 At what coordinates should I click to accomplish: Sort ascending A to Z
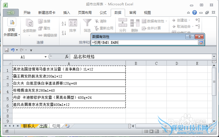click(x=64, y=23)
